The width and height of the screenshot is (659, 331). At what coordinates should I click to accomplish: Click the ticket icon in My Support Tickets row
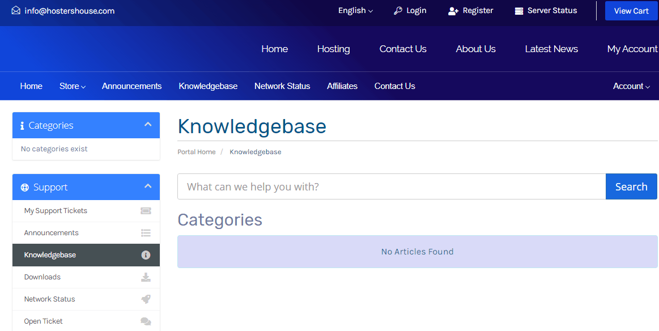click(146, 211)
